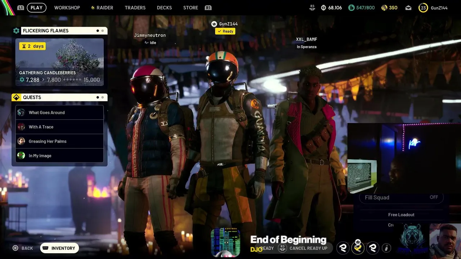The width and height of the screenshot is (461, 259).
Task: Switch to the STORE tab
Action: [191, 8]
